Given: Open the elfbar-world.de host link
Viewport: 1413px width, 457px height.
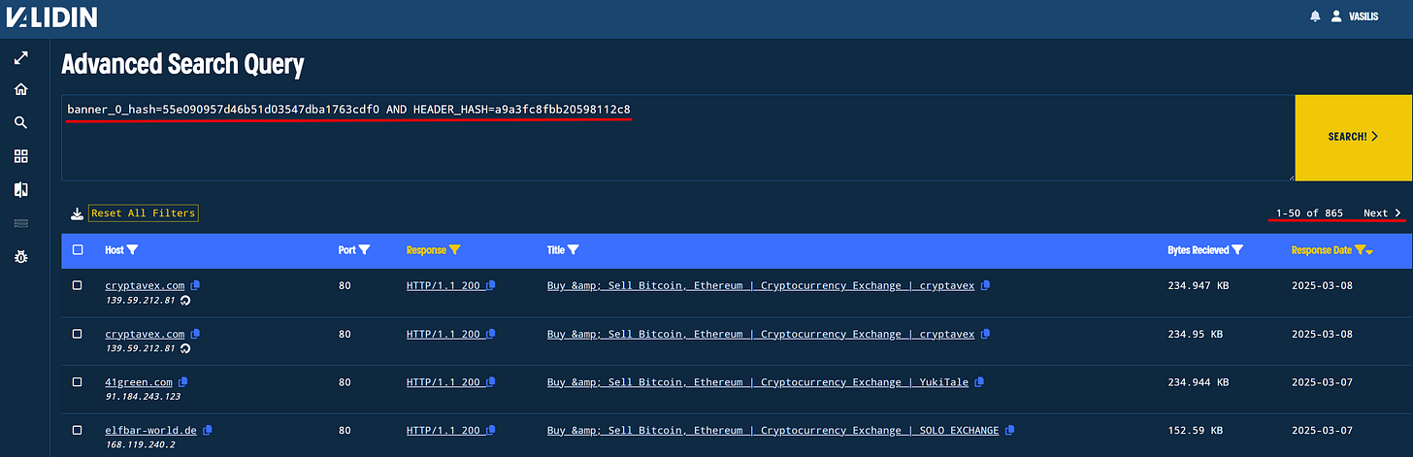Looking at the screenshot, I should tap(151, 430).
